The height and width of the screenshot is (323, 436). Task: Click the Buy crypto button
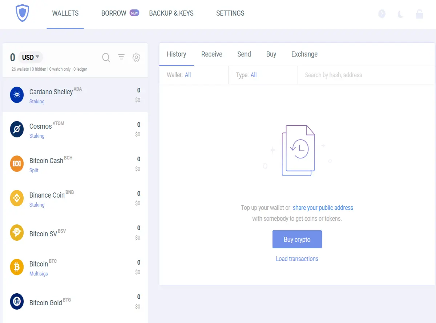click(297, 239)
